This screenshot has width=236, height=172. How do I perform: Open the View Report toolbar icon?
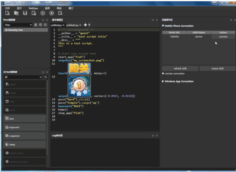60,13
